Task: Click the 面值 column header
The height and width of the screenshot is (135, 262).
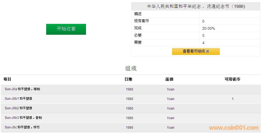Action: (x=169, y=79)
